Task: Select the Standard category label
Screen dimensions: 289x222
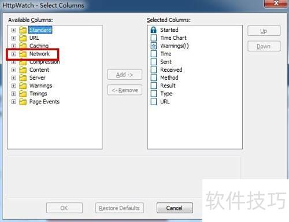Action: 40,30
